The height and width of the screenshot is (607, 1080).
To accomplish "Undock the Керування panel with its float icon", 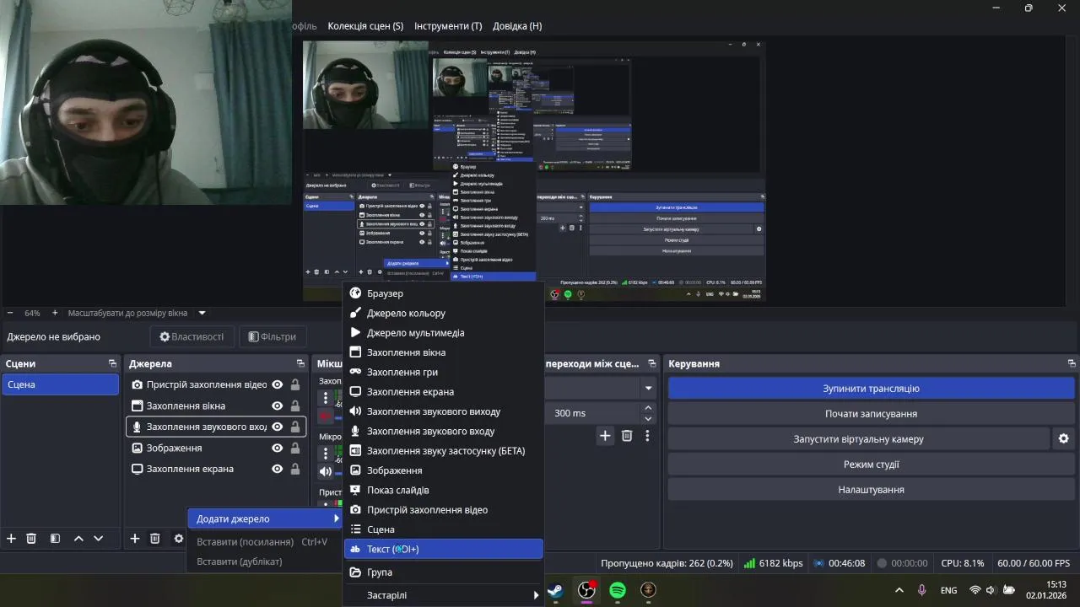I will point(1072,363).
